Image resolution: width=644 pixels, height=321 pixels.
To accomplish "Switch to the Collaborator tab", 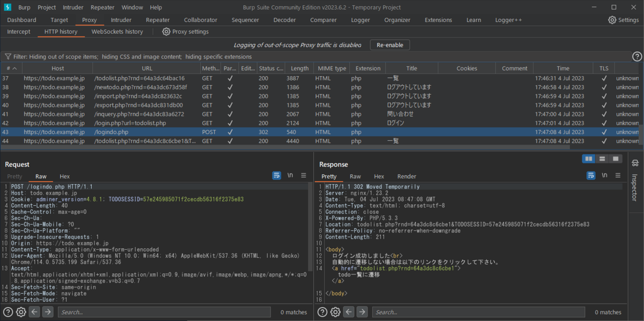I will pyautogui.click(x=201, y=20).
